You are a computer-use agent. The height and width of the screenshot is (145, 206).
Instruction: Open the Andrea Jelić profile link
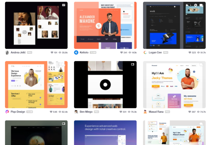click(18, 52)
